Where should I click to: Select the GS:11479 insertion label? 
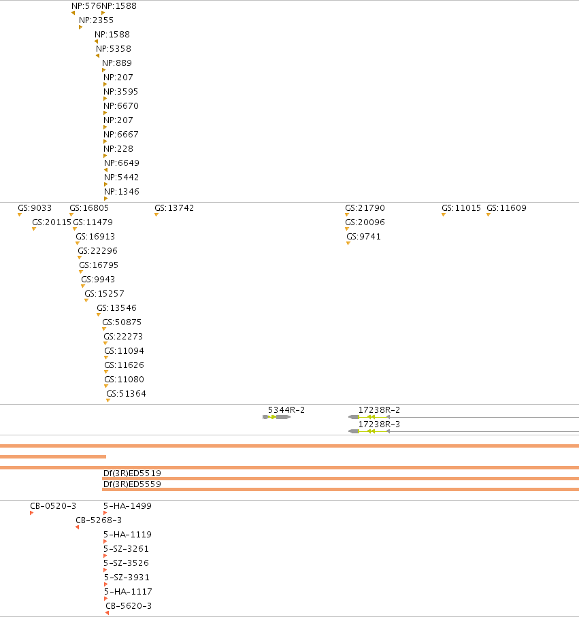click(93, 222)
